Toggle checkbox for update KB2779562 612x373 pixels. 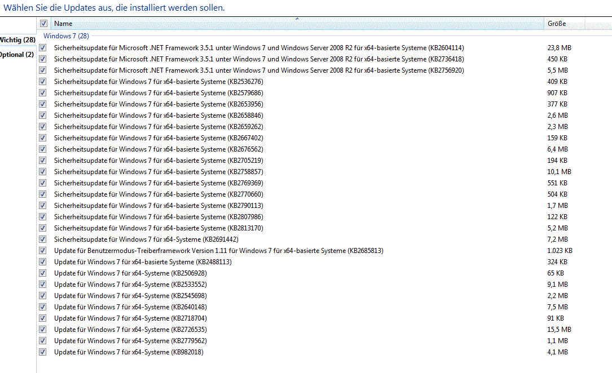(x=43, y=341)
